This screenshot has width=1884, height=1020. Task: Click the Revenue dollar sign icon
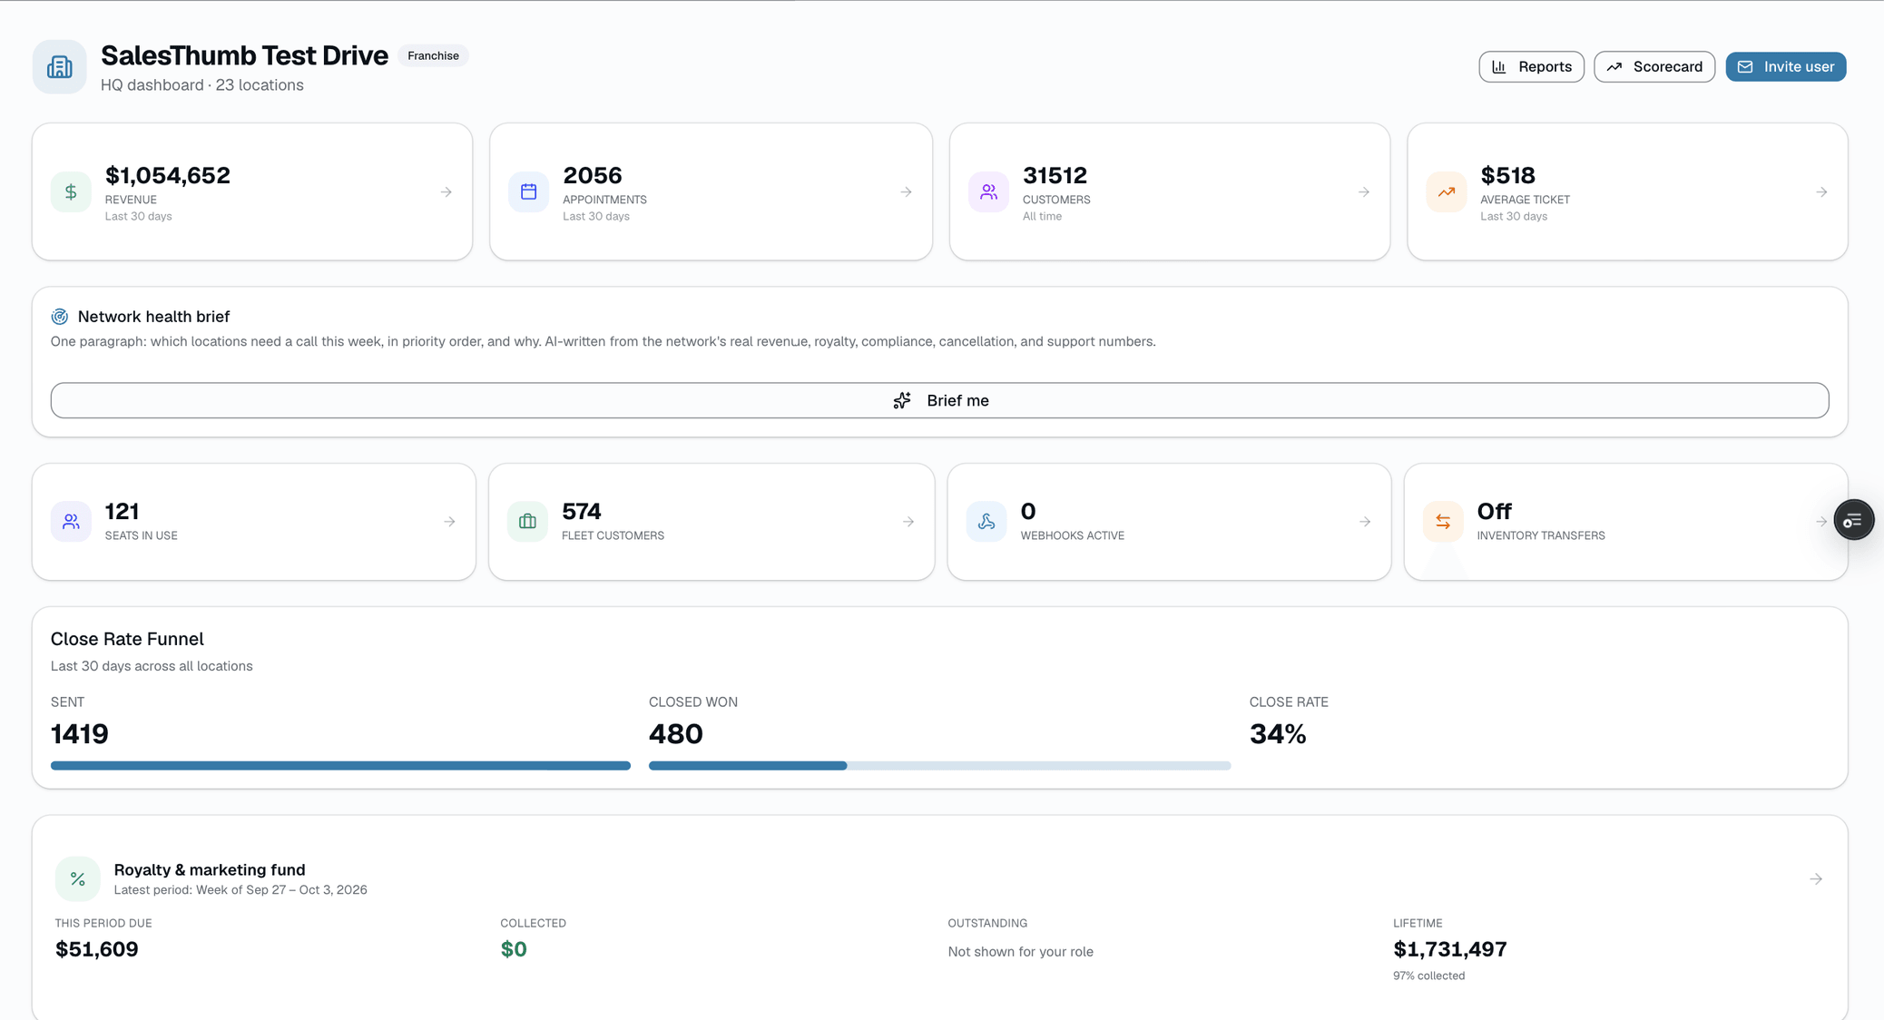[x=71, y=192]
